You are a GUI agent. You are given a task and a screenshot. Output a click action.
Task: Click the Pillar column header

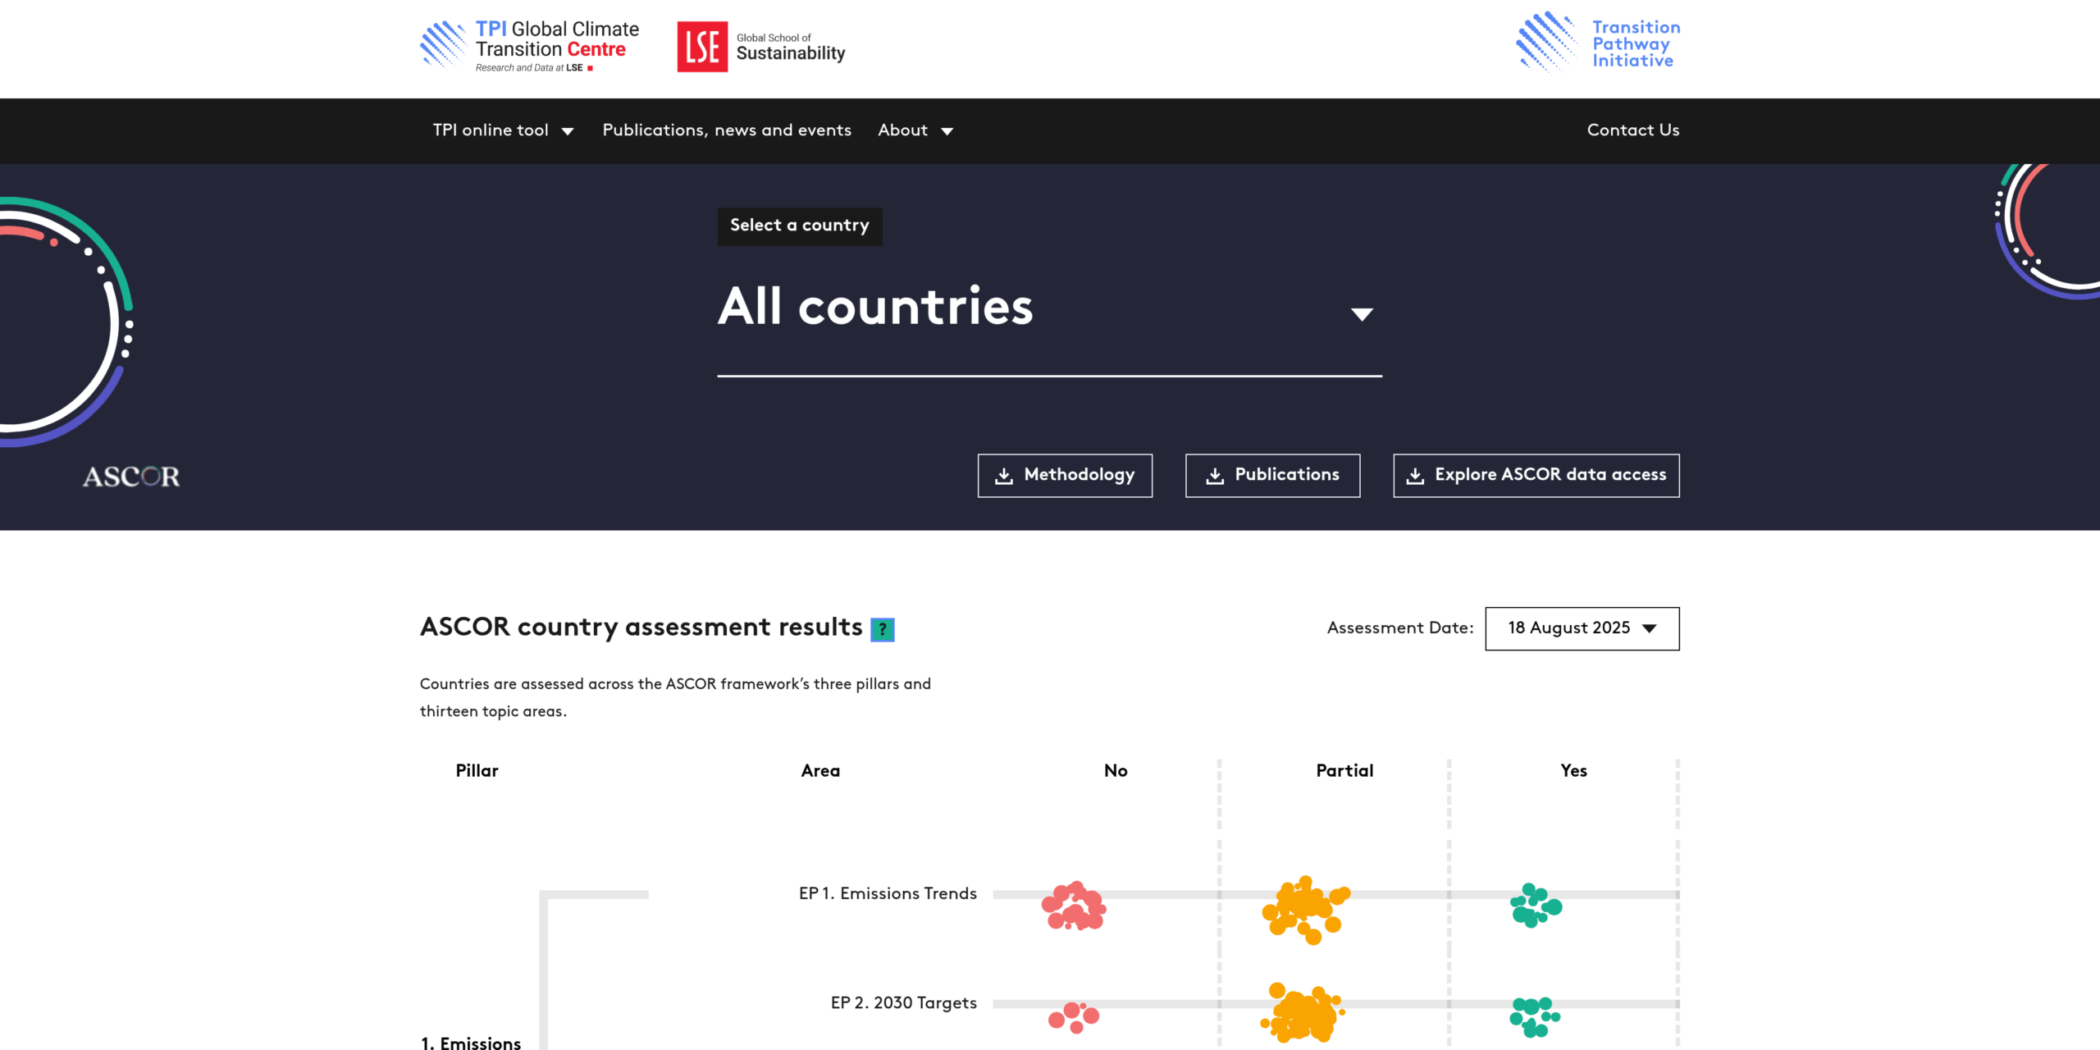coord(477,771)
